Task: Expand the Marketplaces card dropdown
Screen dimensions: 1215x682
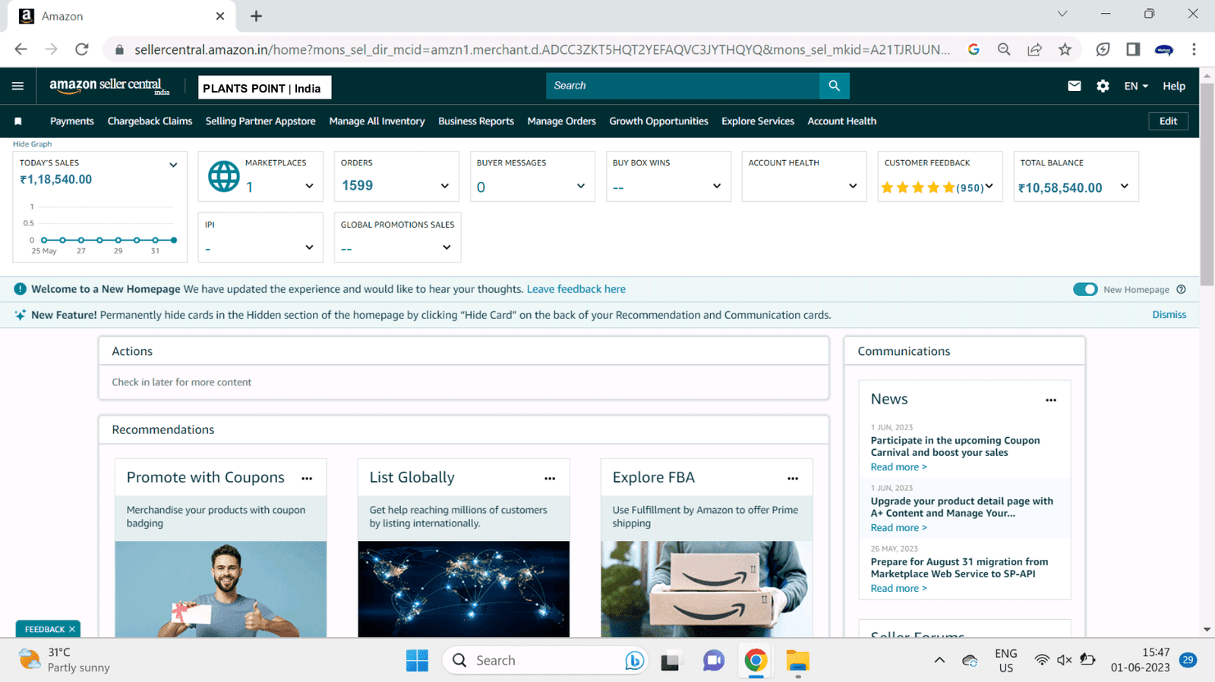Action: pyautogui.click(x=309, y=186)
